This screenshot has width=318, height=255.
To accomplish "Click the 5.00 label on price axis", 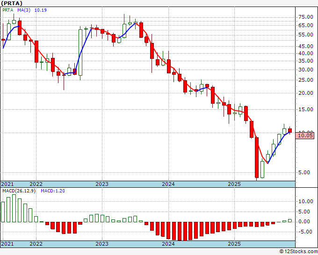I will 304,172.
